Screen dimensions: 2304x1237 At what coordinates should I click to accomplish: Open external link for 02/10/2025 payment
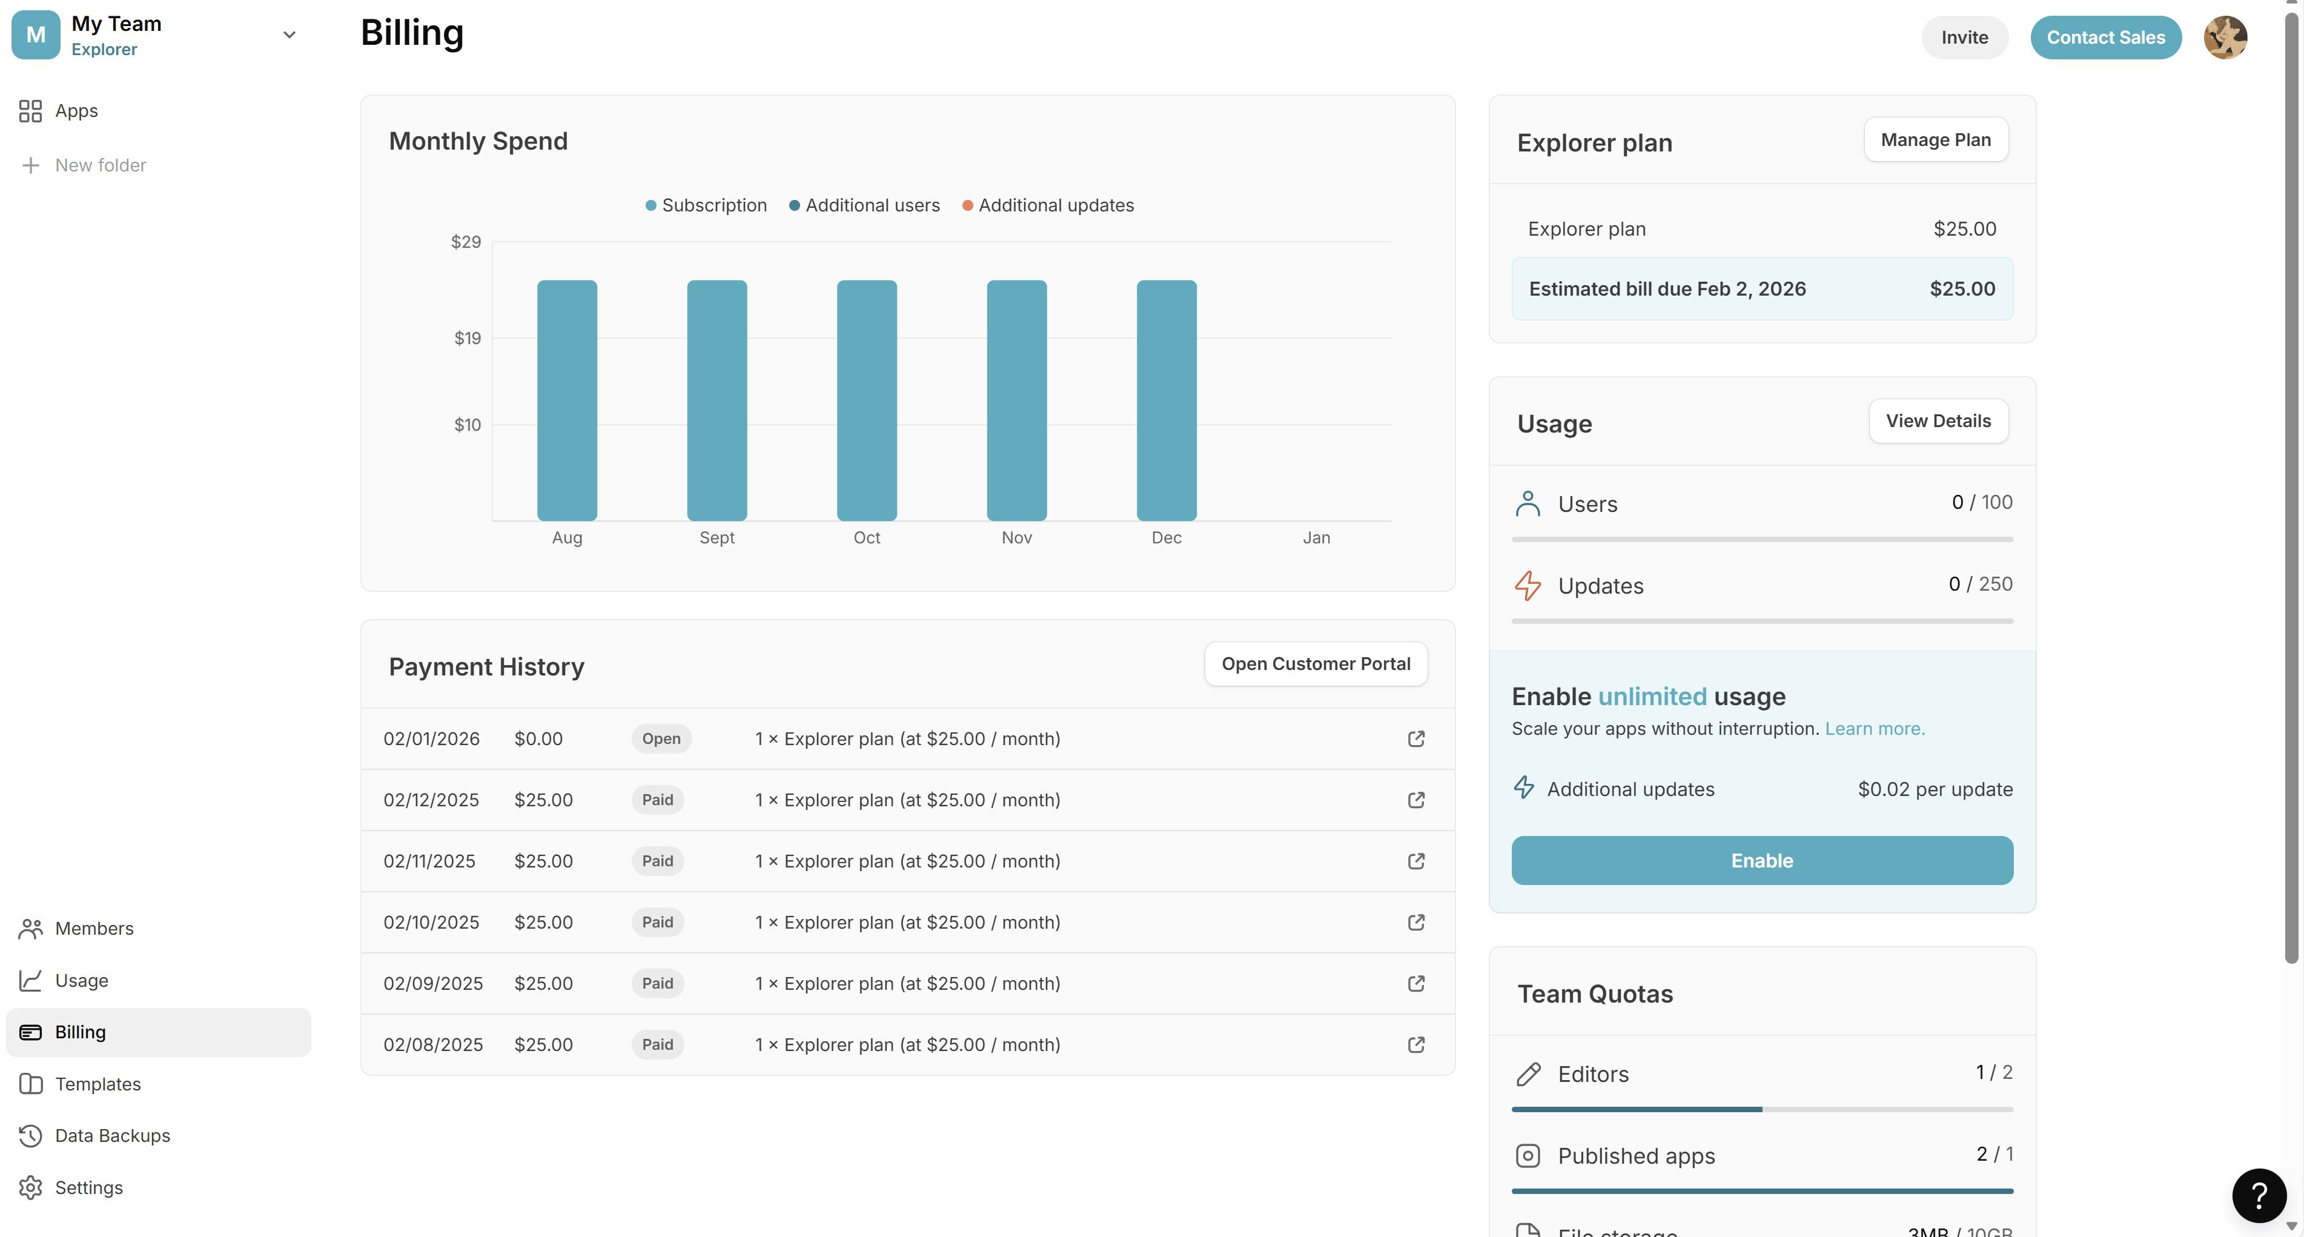1416,922
